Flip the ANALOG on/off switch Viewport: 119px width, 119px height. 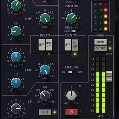pyautogui.click(x=71, y=72)
